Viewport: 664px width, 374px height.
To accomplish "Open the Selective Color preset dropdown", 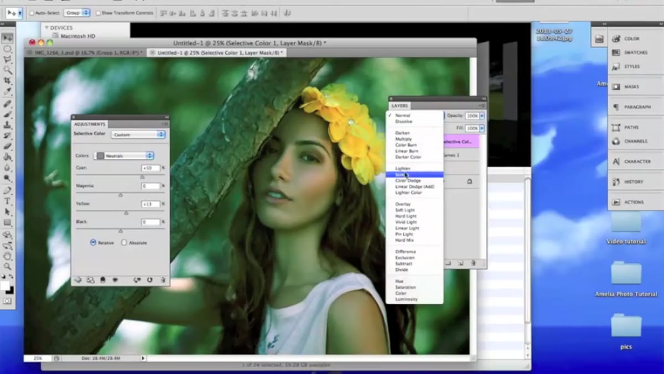I will [x=138, y=134].
